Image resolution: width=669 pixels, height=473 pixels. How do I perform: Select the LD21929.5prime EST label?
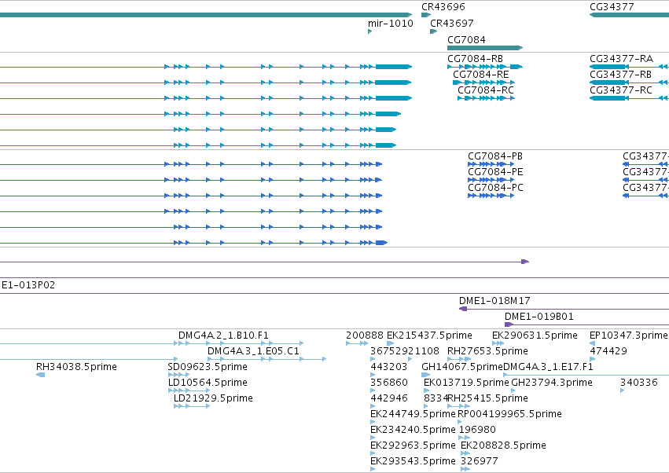pos(213,399)
